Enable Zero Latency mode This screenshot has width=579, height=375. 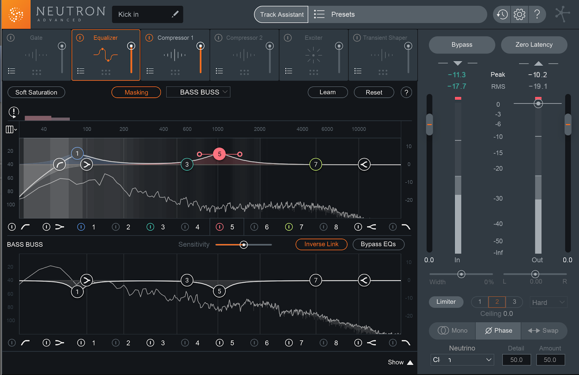click(x=534, y=45)
